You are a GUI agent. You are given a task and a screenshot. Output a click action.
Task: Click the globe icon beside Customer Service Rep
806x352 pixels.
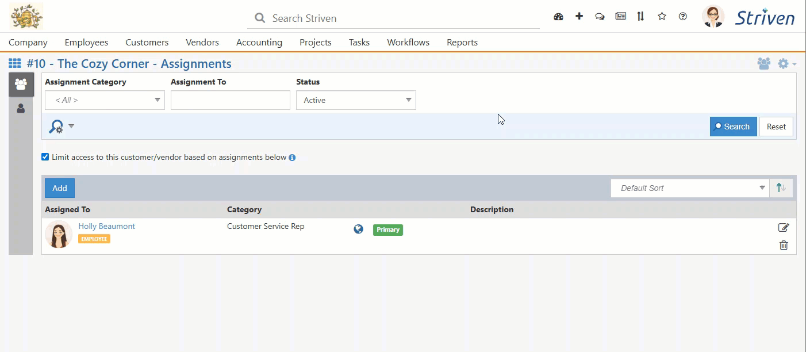[x=358, y=228]
